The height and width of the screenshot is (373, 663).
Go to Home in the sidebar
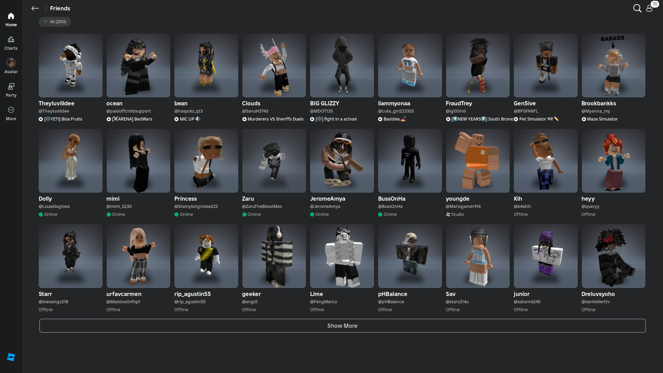pyautogui.click(x=11, y=20)
